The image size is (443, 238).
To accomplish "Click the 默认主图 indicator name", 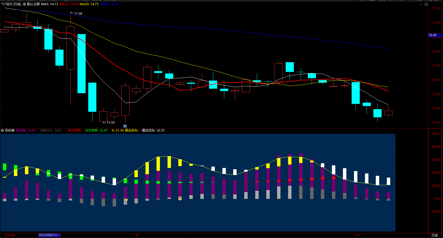I will pos(33,4).
